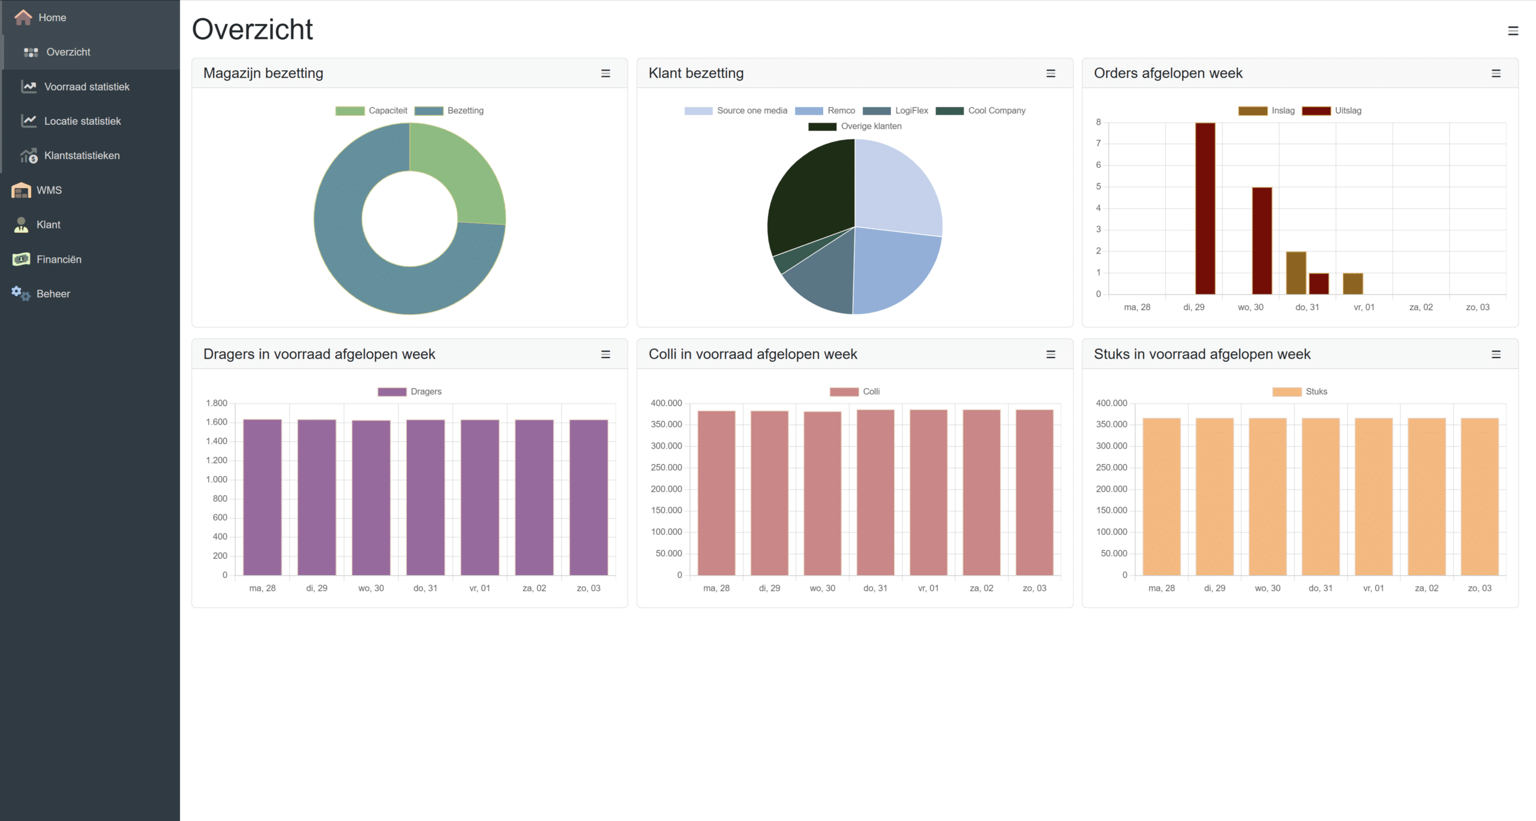The image size is (1536, 821).
Task: Toggle Dragers legend label
Action: click(x=425, y=392)
